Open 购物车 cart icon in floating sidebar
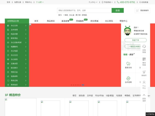 click(144, 72)
